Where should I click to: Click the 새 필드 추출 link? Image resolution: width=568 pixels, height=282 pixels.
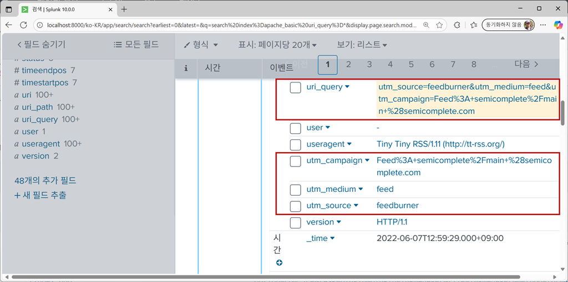(x=40, y=195)
